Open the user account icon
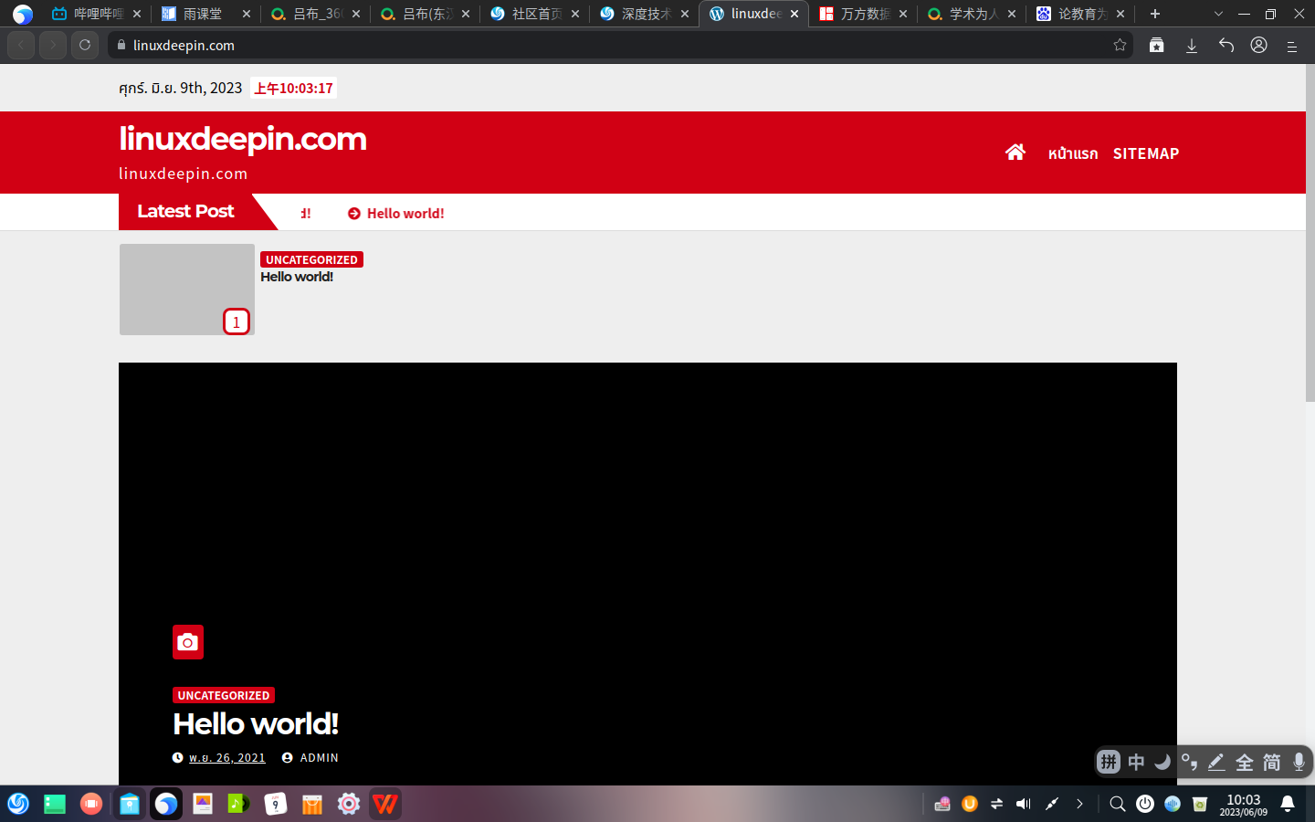 (x=1259, y=45)
